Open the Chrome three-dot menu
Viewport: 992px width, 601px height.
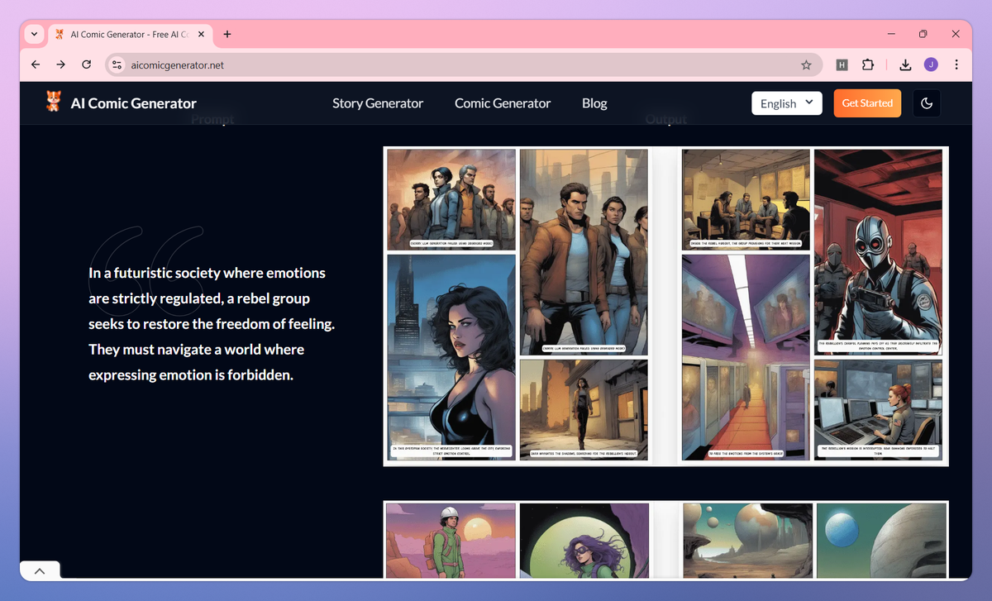tap(956, 64)
